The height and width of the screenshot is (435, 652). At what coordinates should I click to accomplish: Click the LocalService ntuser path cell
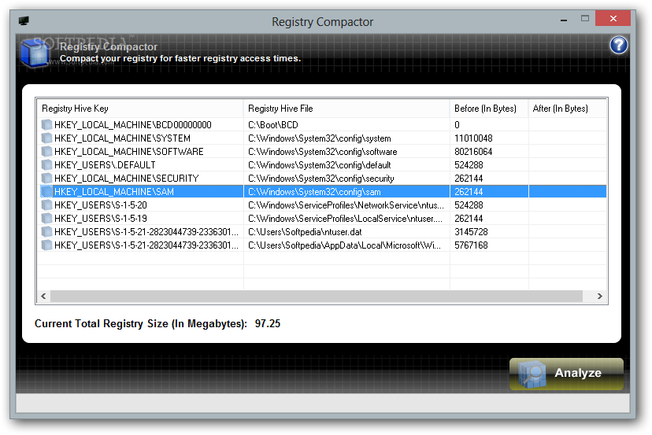click(345, 218)
